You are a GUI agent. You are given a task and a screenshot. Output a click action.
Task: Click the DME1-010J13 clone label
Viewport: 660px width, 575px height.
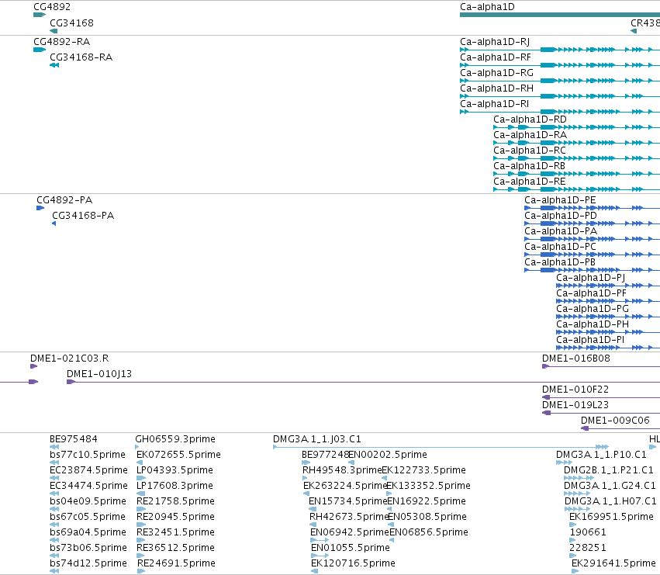point(99,374)
